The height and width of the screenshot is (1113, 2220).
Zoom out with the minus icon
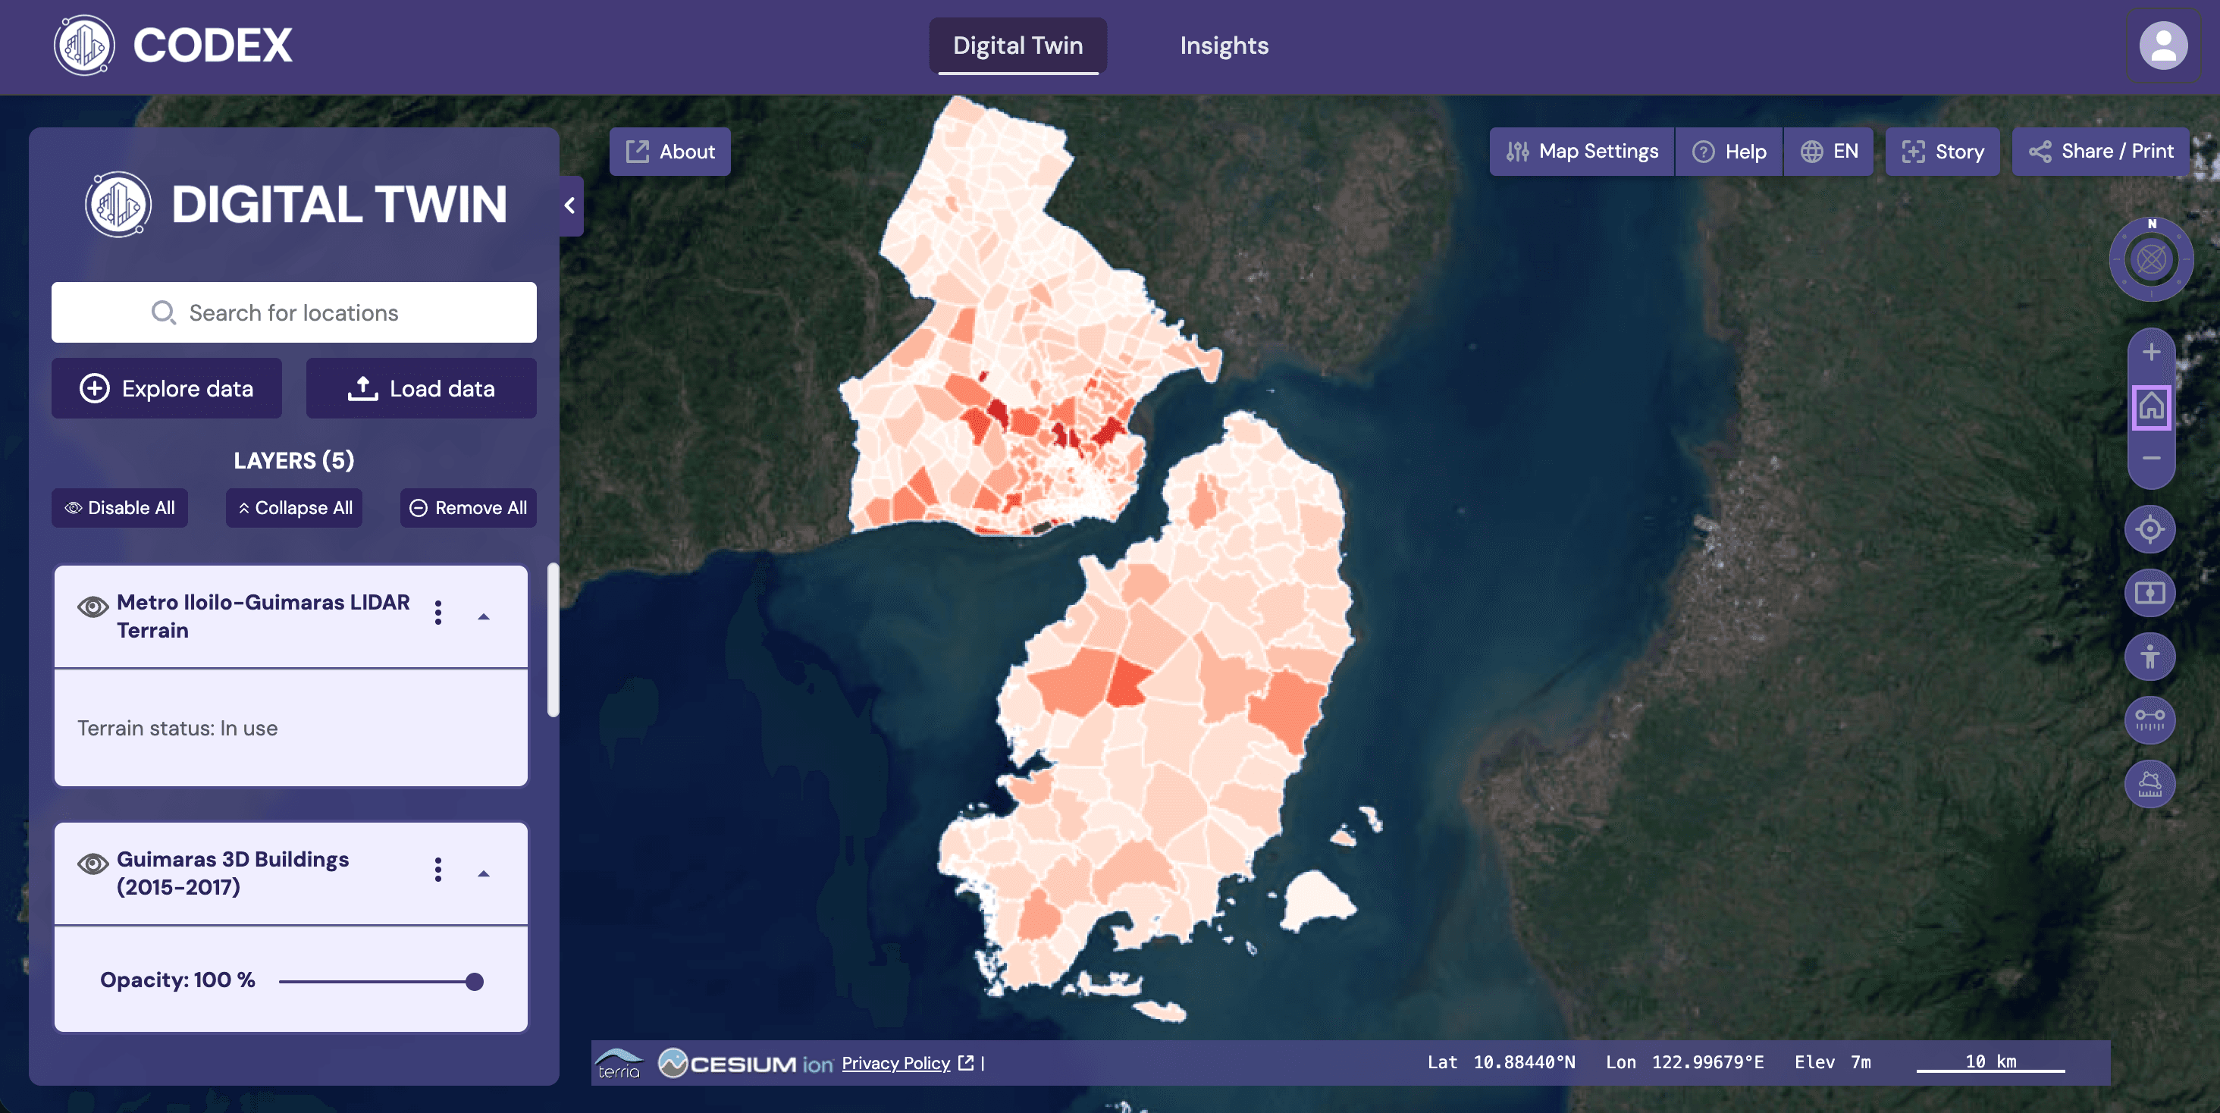point(2150,458)
